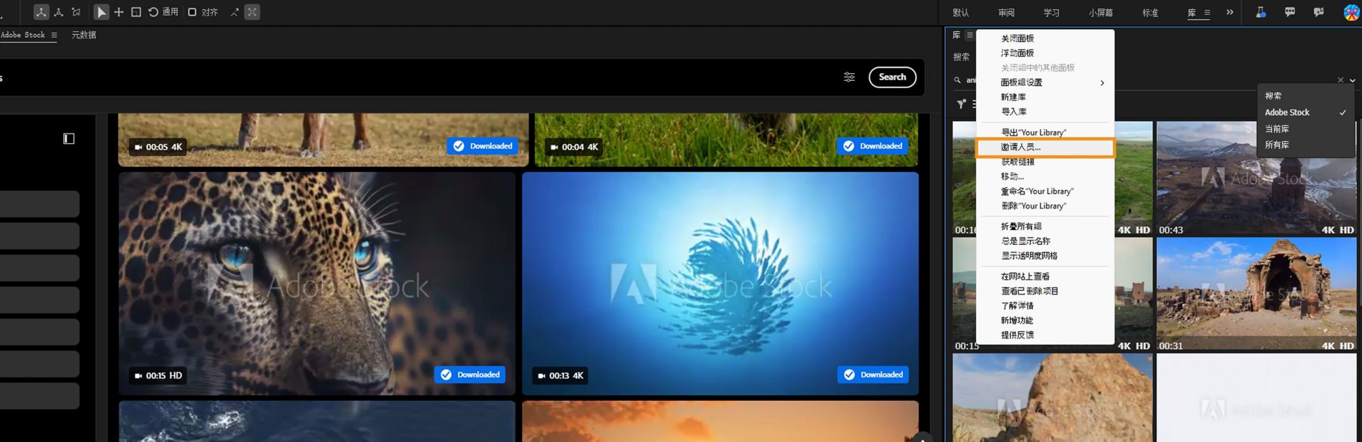Pick the scale box tool
The width and height of the screenshot is (1362, 442).
click(x=136, y=12)
